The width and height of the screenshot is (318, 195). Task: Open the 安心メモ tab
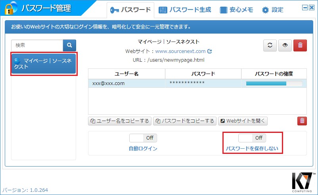pos(236,10)
